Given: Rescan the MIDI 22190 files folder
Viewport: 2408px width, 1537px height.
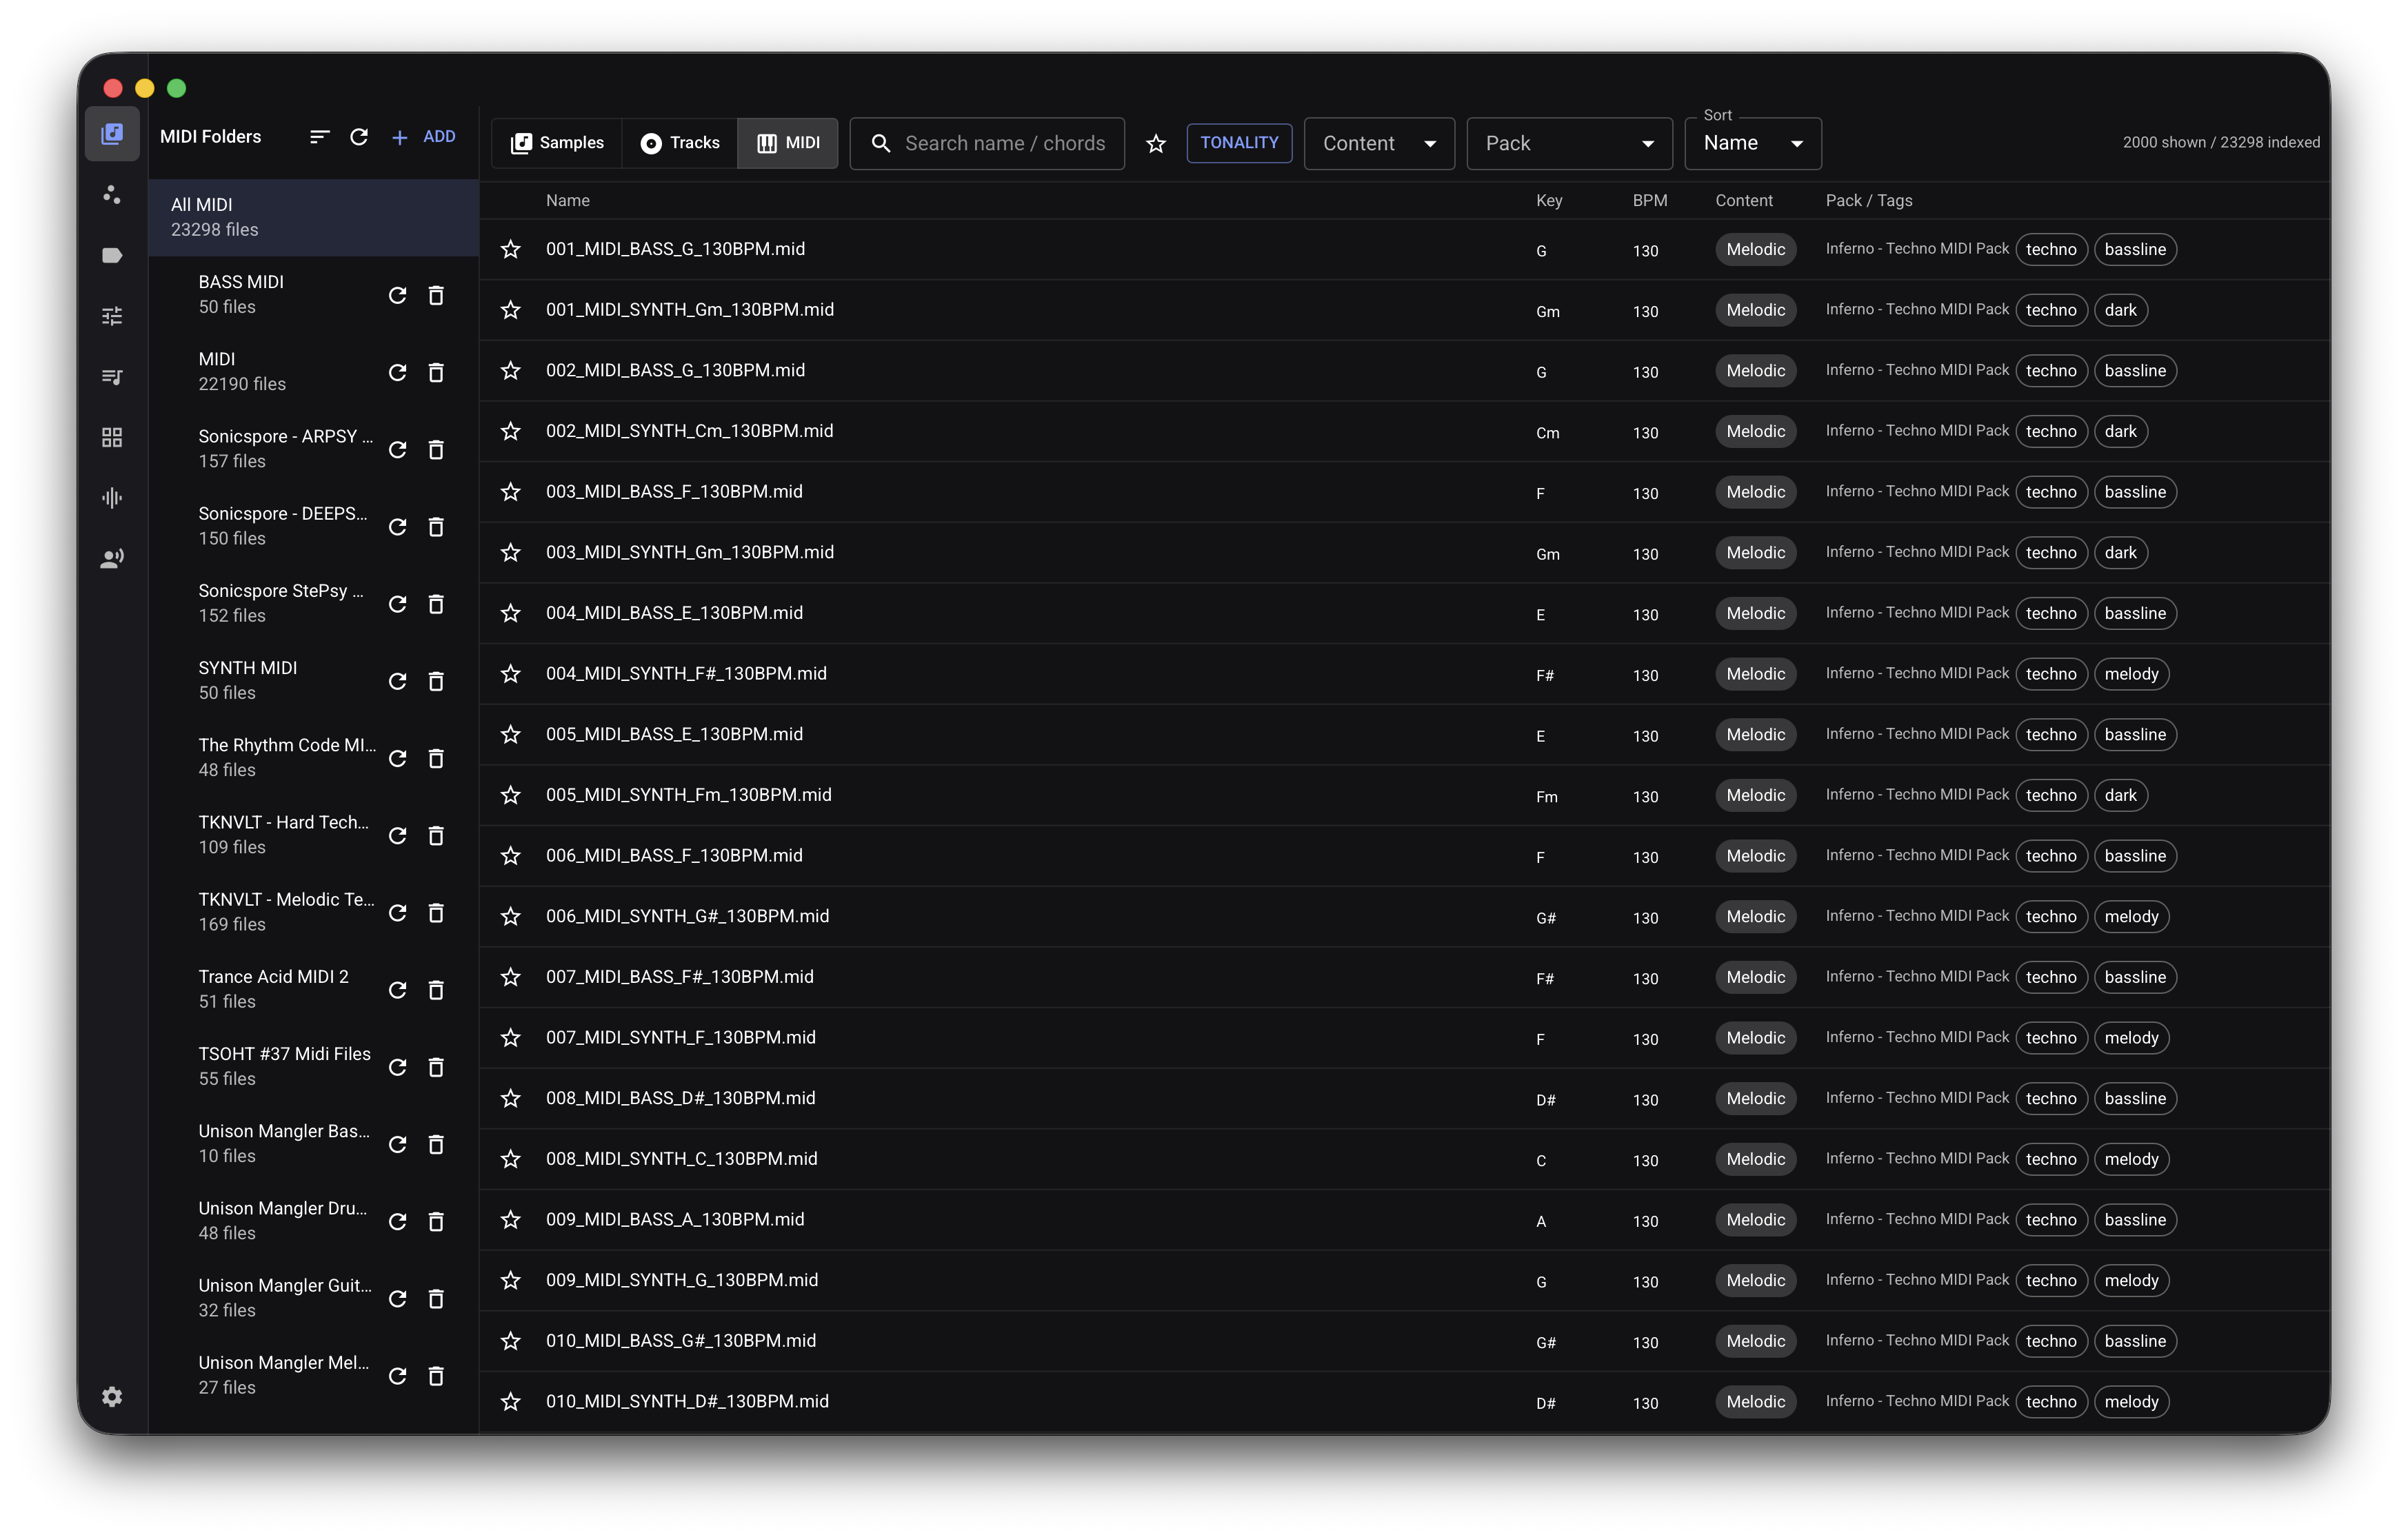Looking at the screenshot, I should click(397, 371).
